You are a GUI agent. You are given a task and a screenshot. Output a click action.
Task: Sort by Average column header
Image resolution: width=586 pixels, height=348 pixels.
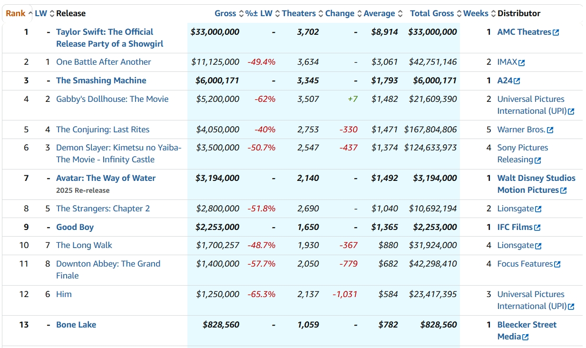[x=379, y=13]
